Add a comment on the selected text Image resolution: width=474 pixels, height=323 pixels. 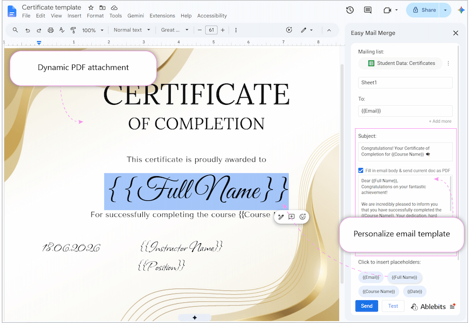pos(291,217)
